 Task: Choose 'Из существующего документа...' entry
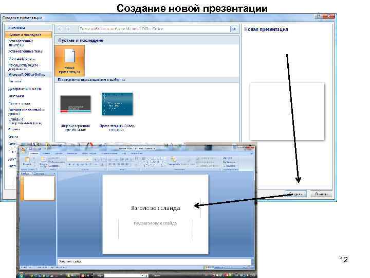[23, 67]
